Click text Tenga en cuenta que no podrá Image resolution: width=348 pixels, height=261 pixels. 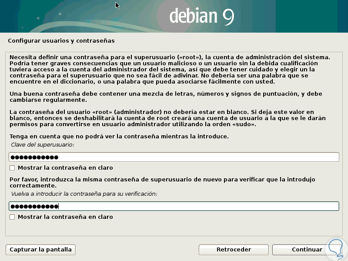[x=119, y=136]
